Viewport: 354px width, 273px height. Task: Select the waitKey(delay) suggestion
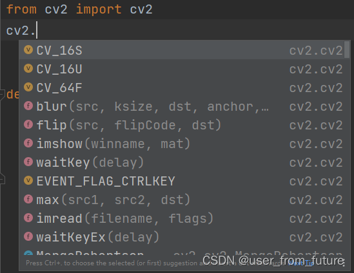182,162
